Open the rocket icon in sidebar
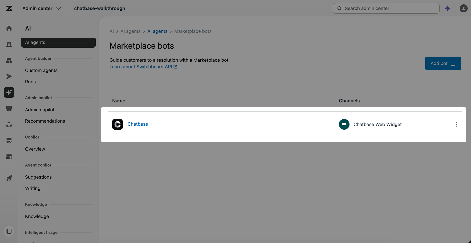The height and width of the screenshot is (243, 471). pyautogui.click(x=9, y=178)
